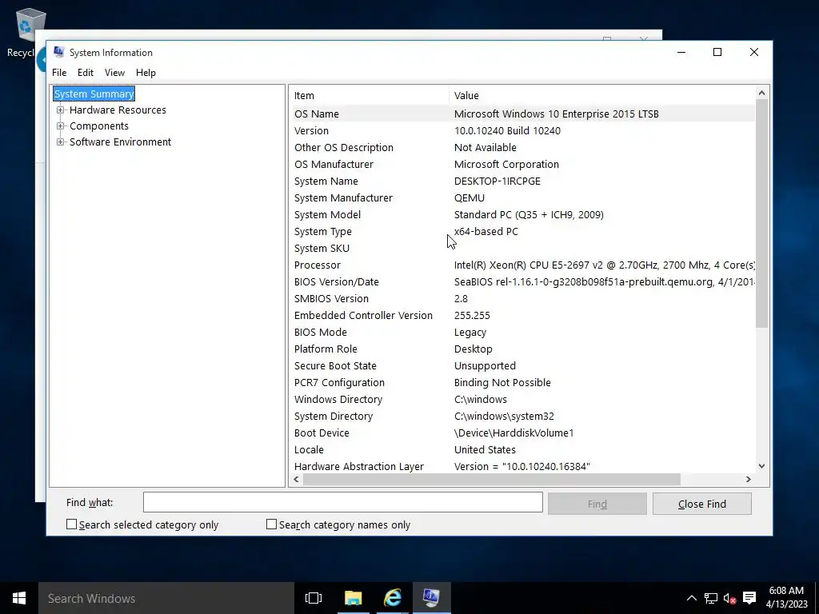Open Internet Explorer from the taskbar
Image resolution: width=819 pixels, height=614 pixels.
click(x=393, y=598)
